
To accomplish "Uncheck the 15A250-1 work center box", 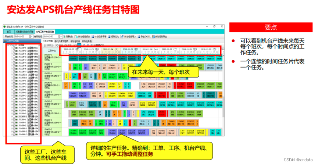I will pos(14,105).
